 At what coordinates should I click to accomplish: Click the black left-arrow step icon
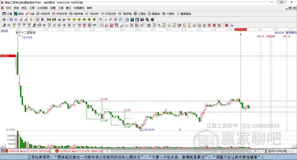point(59,20)
